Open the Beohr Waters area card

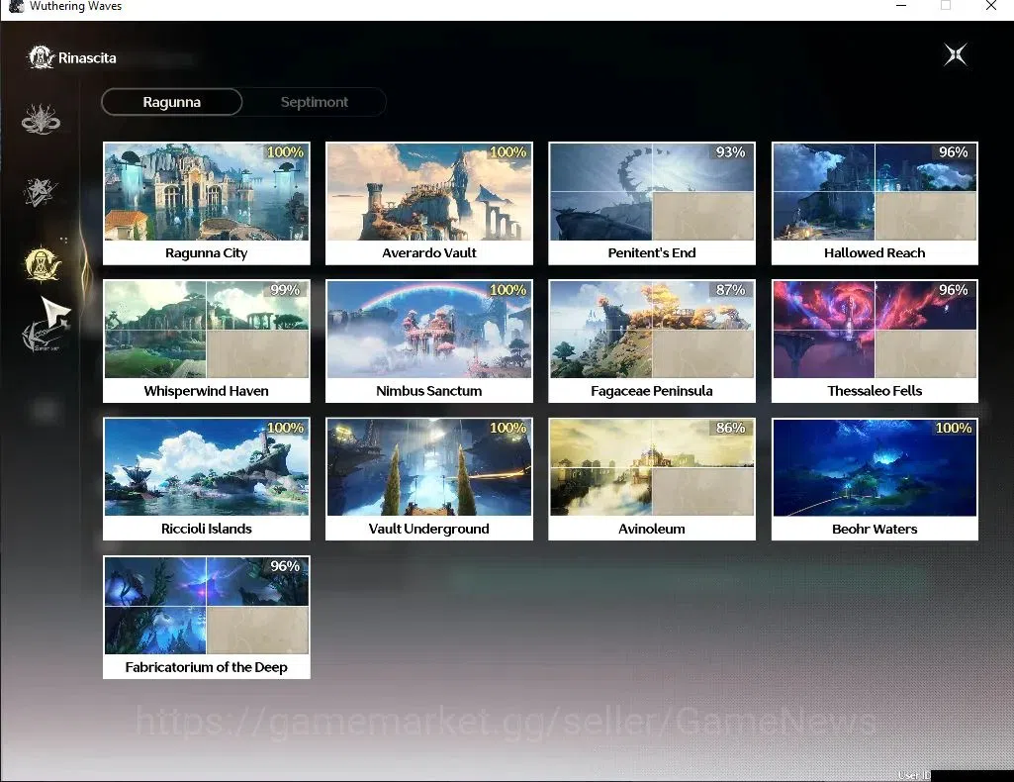pyautogui.click(x=875, y=479)
